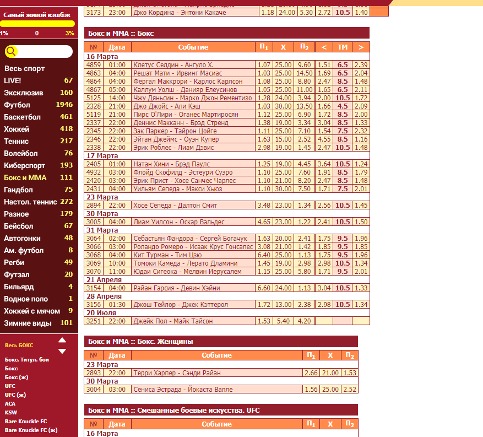483x437 pixels.
Task: Click in the sidebar search field
Action: click(x=45, y=51)
